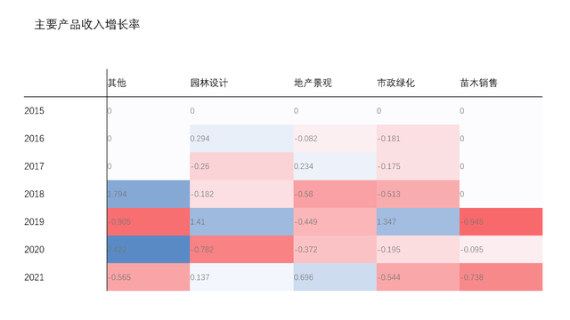The image size is (570, 320).
Task: Click the -0.738 cell in 2021 row
Action: [x=501, y=277]
